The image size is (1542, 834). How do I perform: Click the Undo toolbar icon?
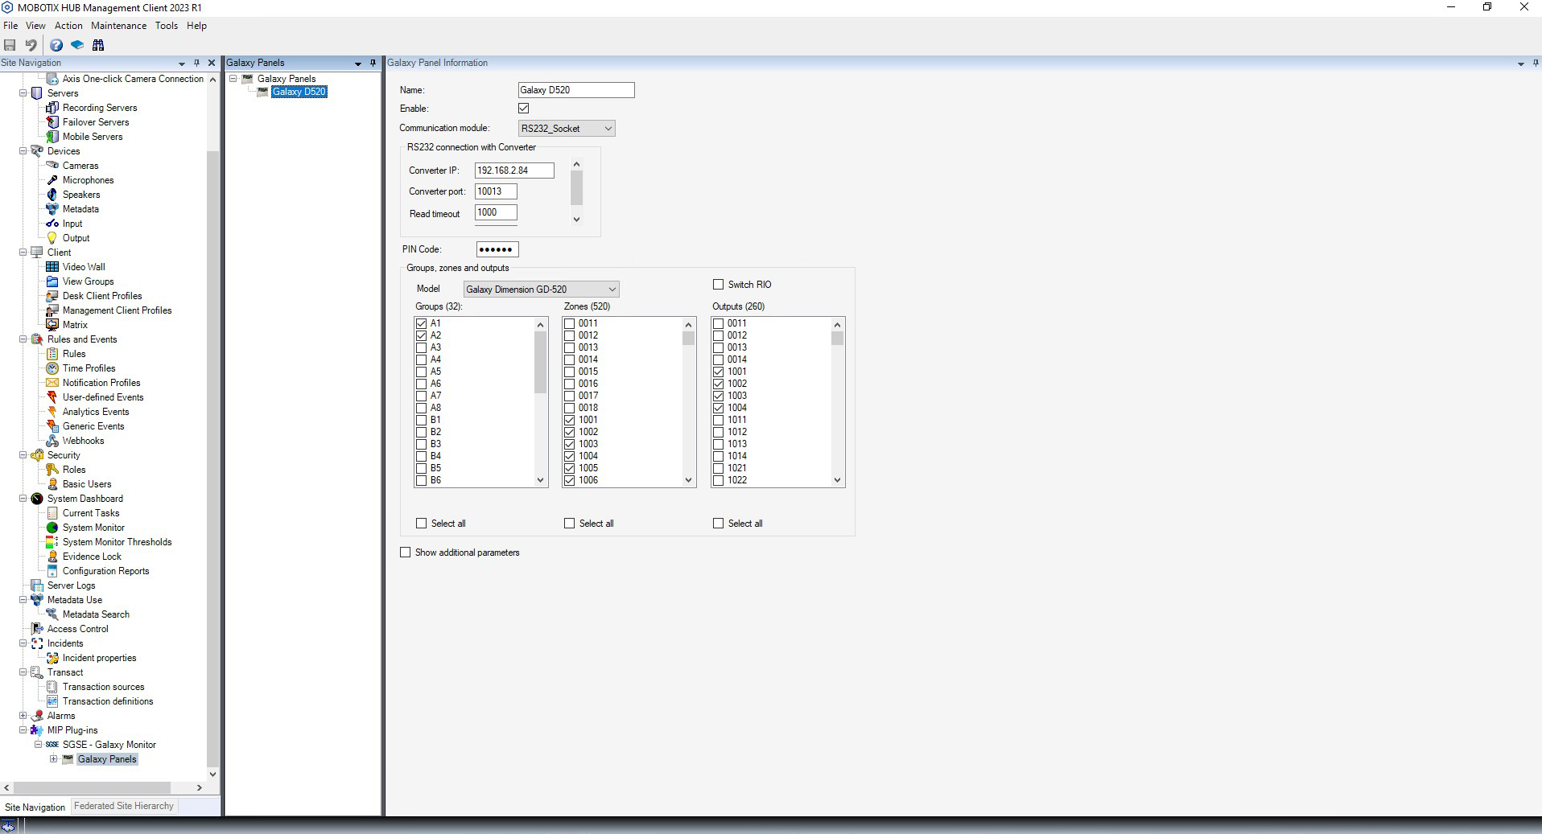[x=31, y=45]
